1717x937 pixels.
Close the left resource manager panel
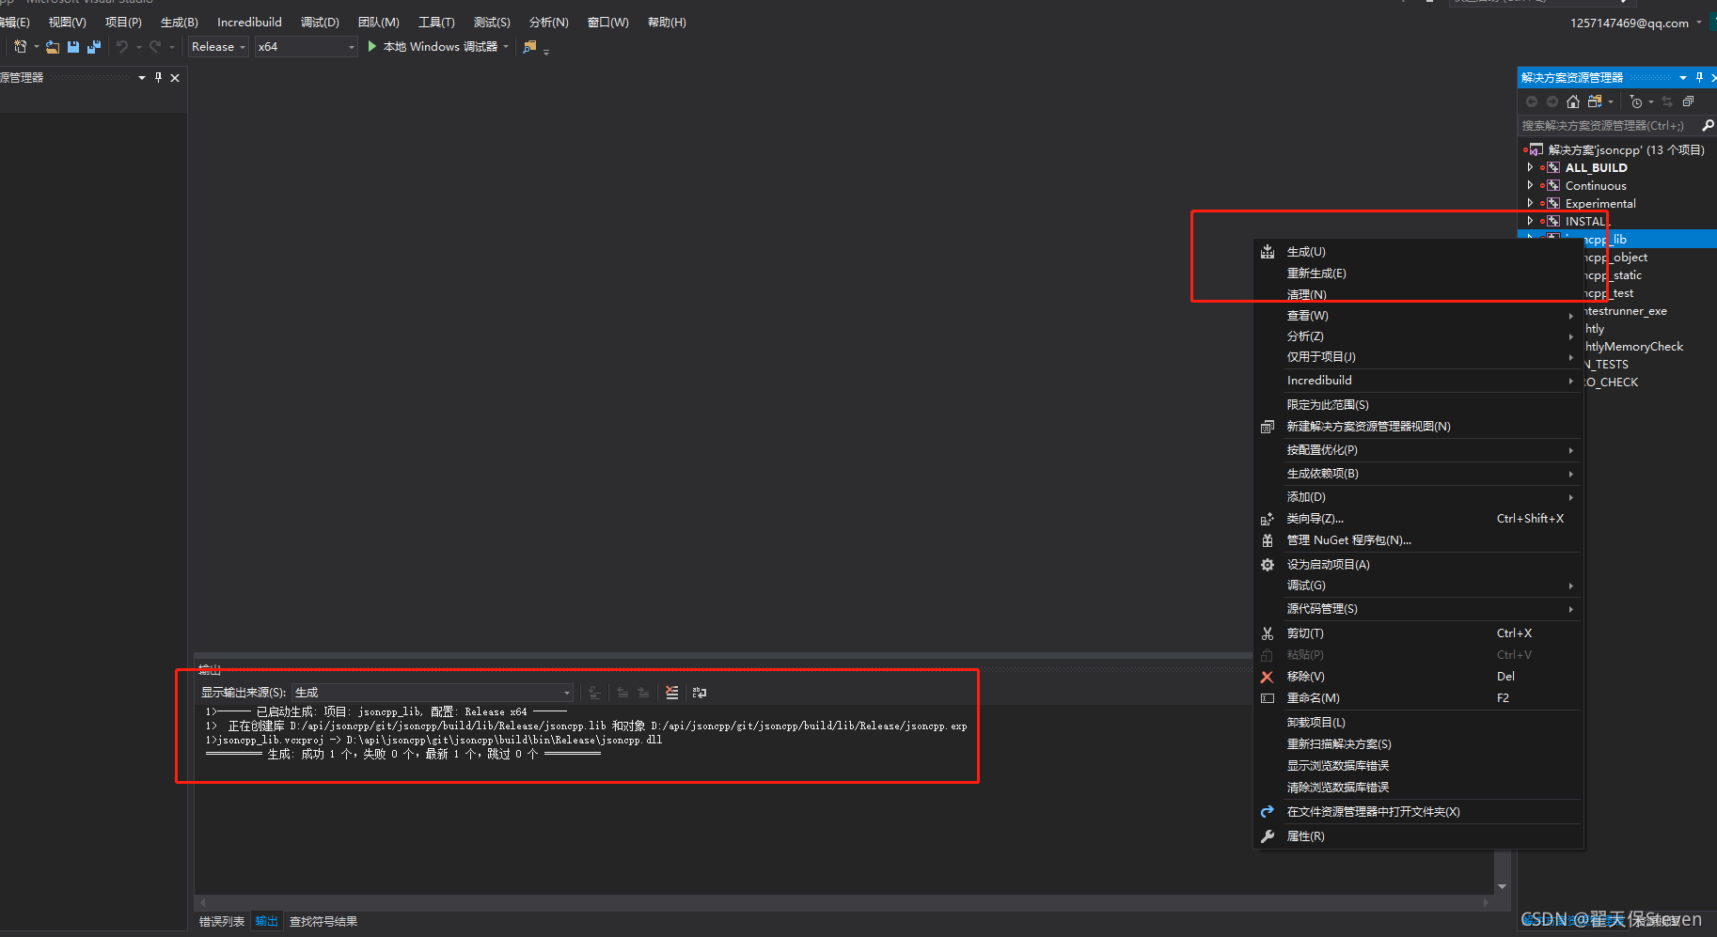click(175, 78)
